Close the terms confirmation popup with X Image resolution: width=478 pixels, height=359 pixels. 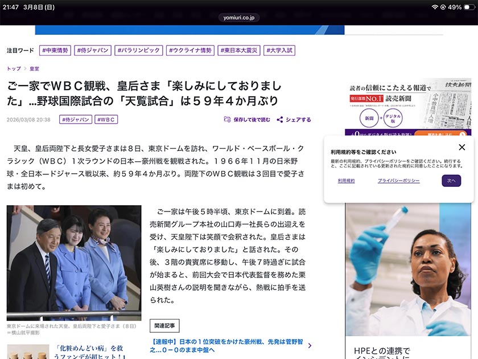(x=461, y=148)
